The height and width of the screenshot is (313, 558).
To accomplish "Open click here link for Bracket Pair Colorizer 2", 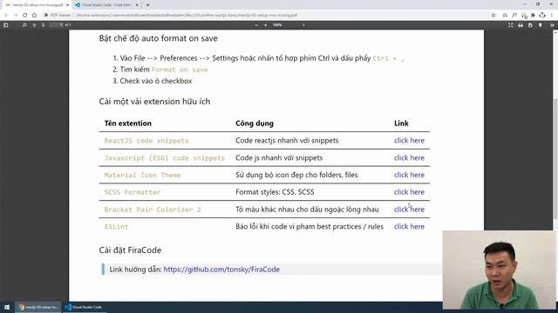I will point(409,210).
